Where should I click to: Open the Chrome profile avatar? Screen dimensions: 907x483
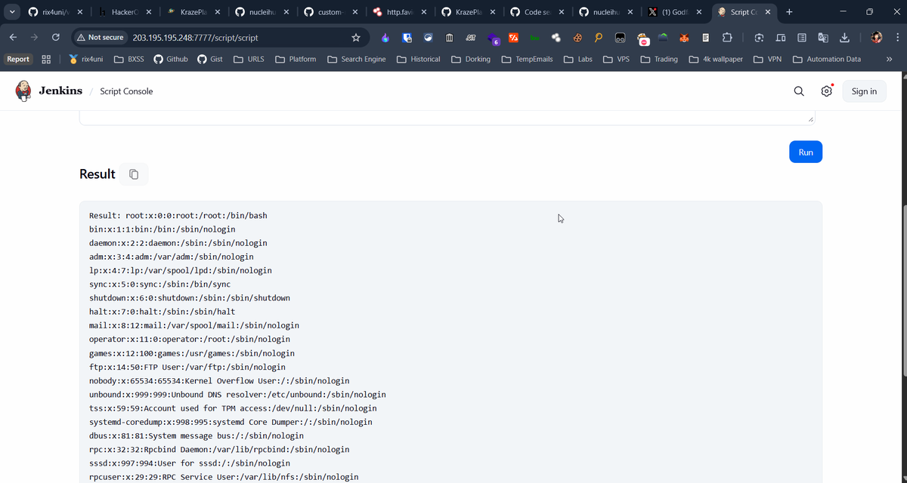(877, 38)
